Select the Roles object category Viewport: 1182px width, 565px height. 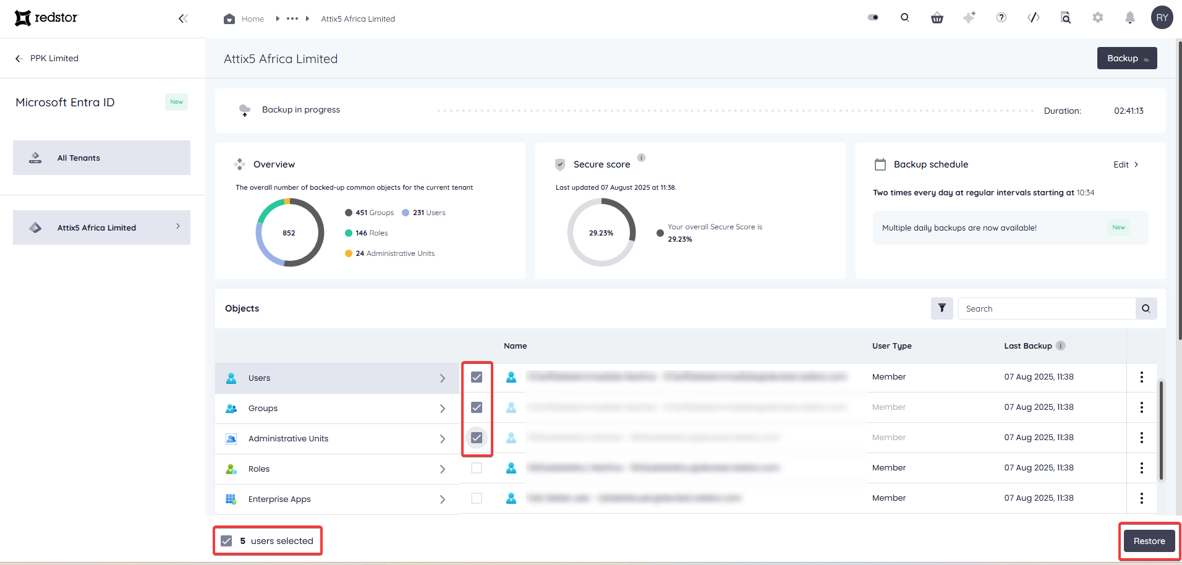click(337, 469)
